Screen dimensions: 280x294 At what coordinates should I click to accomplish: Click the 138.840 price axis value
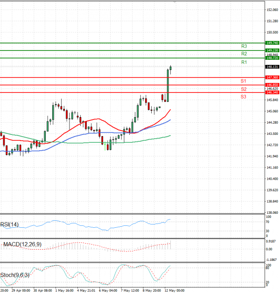coord(273,201)
